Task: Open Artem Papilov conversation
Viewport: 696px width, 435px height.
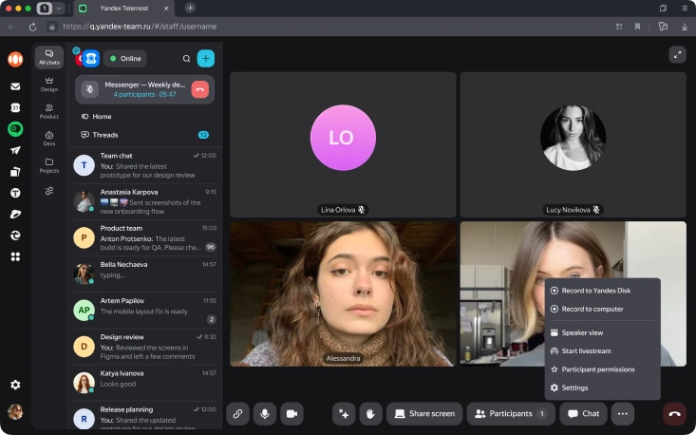Action: (144, 311)
